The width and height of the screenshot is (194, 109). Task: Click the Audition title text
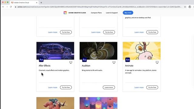coord(86,66)
